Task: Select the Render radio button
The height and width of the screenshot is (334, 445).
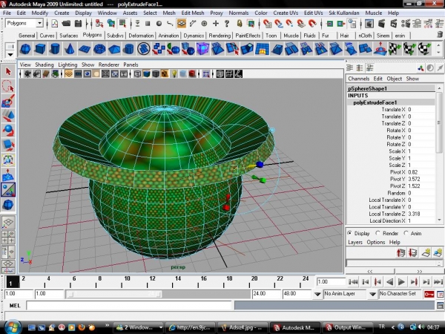Action: [378, 233]
